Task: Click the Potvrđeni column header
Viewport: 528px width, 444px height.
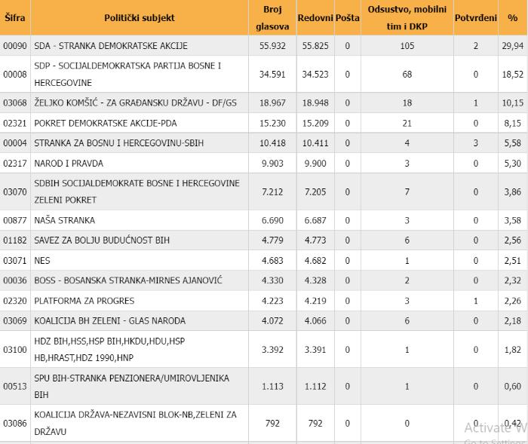Action: (476, 17)
